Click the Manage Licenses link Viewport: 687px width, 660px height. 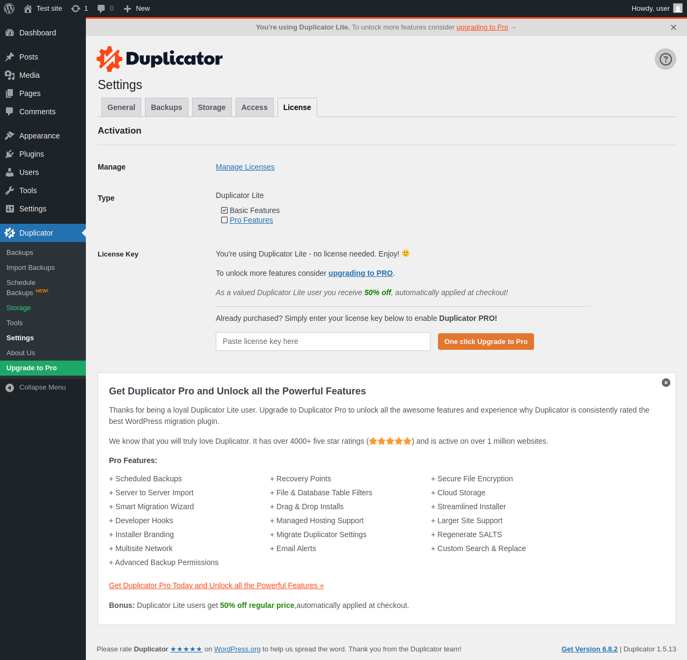[245, 167]
